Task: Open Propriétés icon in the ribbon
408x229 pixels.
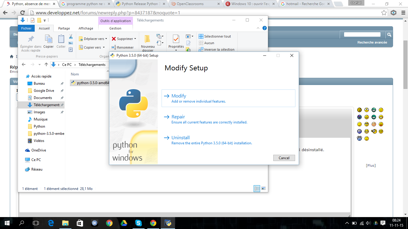Action: coord(176,39)
